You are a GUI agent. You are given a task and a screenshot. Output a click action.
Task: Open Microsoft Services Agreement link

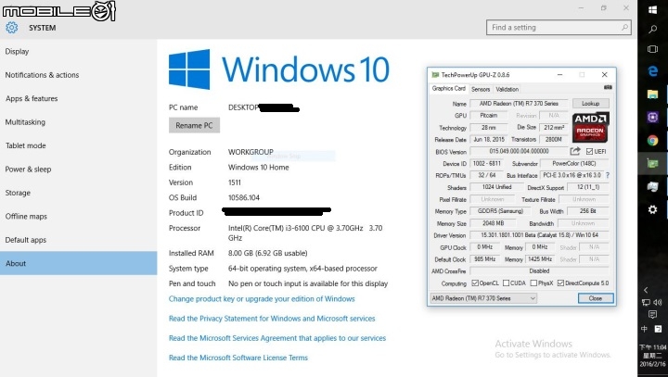[x=277, y=338]
